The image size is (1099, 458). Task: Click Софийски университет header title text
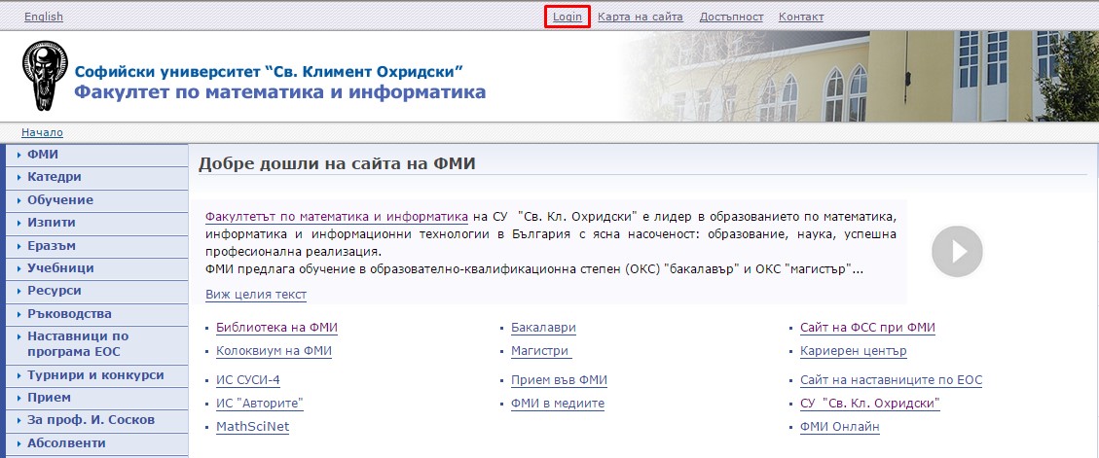point(269,71)
